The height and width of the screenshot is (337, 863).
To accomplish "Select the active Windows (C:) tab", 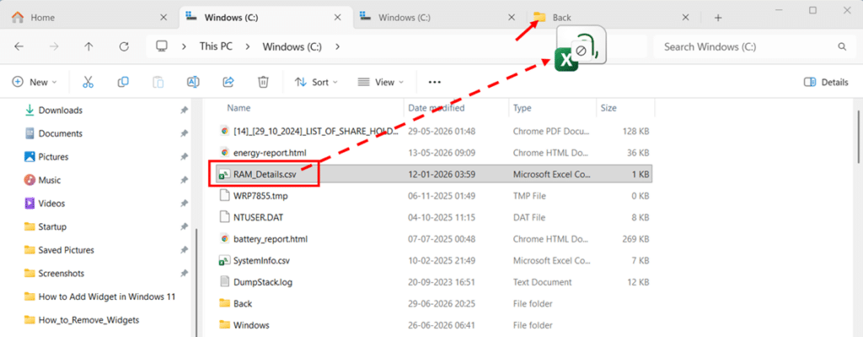I will [x=266, y=18].
